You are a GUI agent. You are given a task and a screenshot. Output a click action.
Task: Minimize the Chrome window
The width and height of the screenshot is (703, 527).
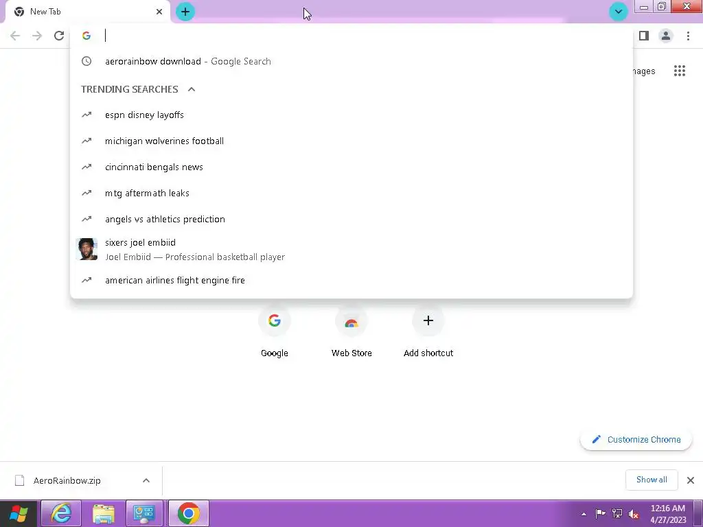[x=644, y=7]
